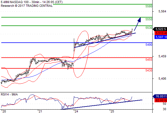The width and height of the screenshot is (167, 113).
Task: Click date marker 24 on time axis
Action: (x=76, y=111)
